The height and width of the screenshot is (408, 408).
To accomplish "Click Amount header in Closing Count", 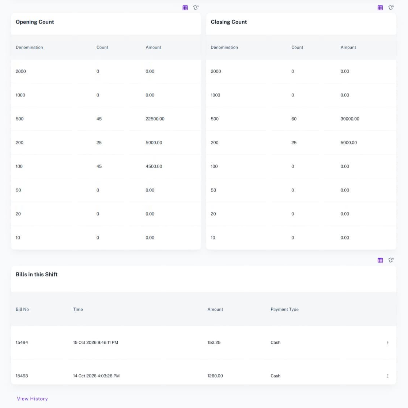I will (348, 48).
